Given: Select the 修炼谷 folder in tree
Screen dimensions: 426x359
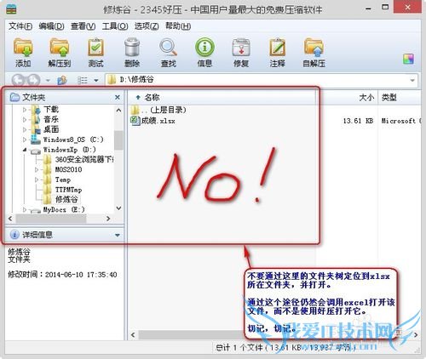Looking at the screenshot, I should click(x=66, y=199).
